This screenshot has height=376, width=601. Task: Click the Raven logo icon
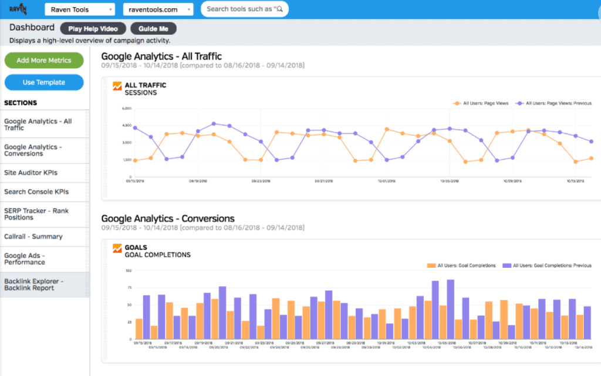click(x=18, y=9)
